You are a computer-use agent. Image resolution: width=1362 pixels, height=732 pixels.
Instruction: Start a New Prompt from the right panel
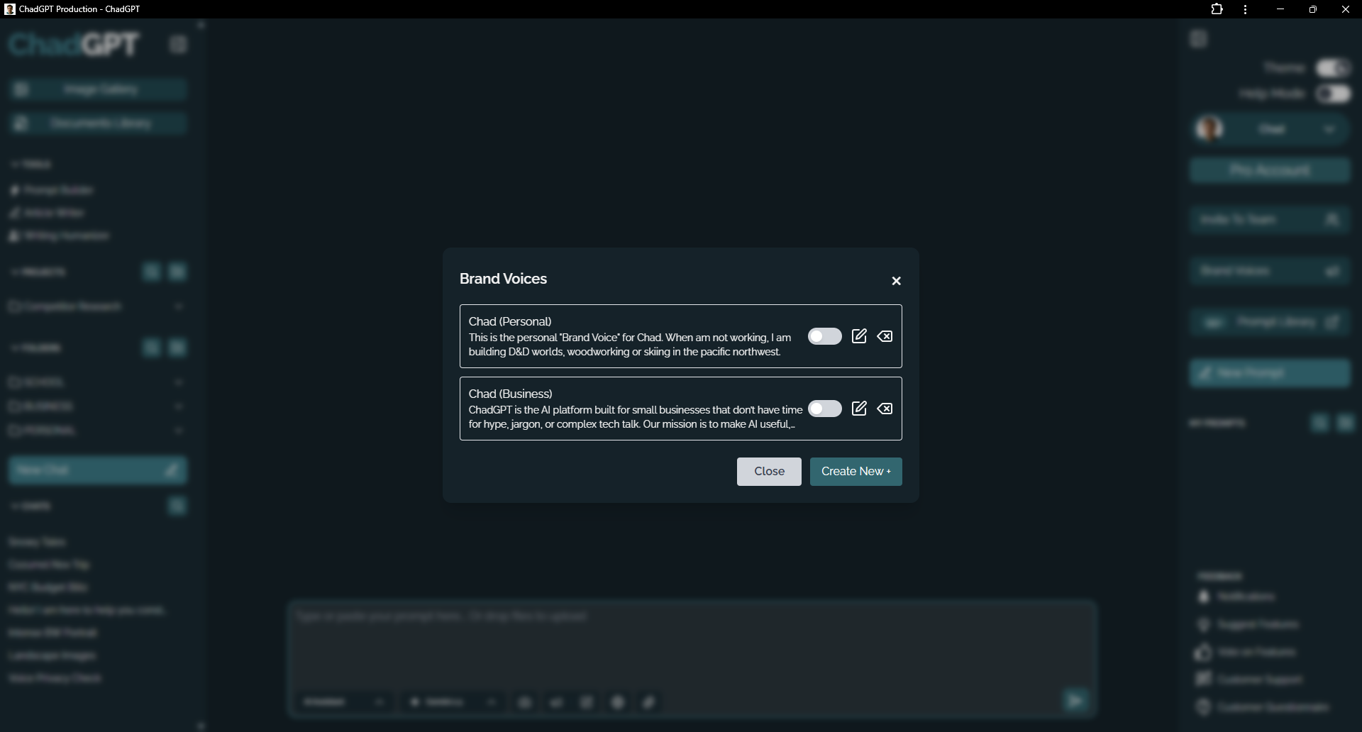pos(1270,373)
